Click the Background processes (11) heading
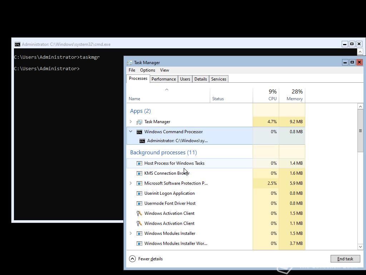 (163, 153)
